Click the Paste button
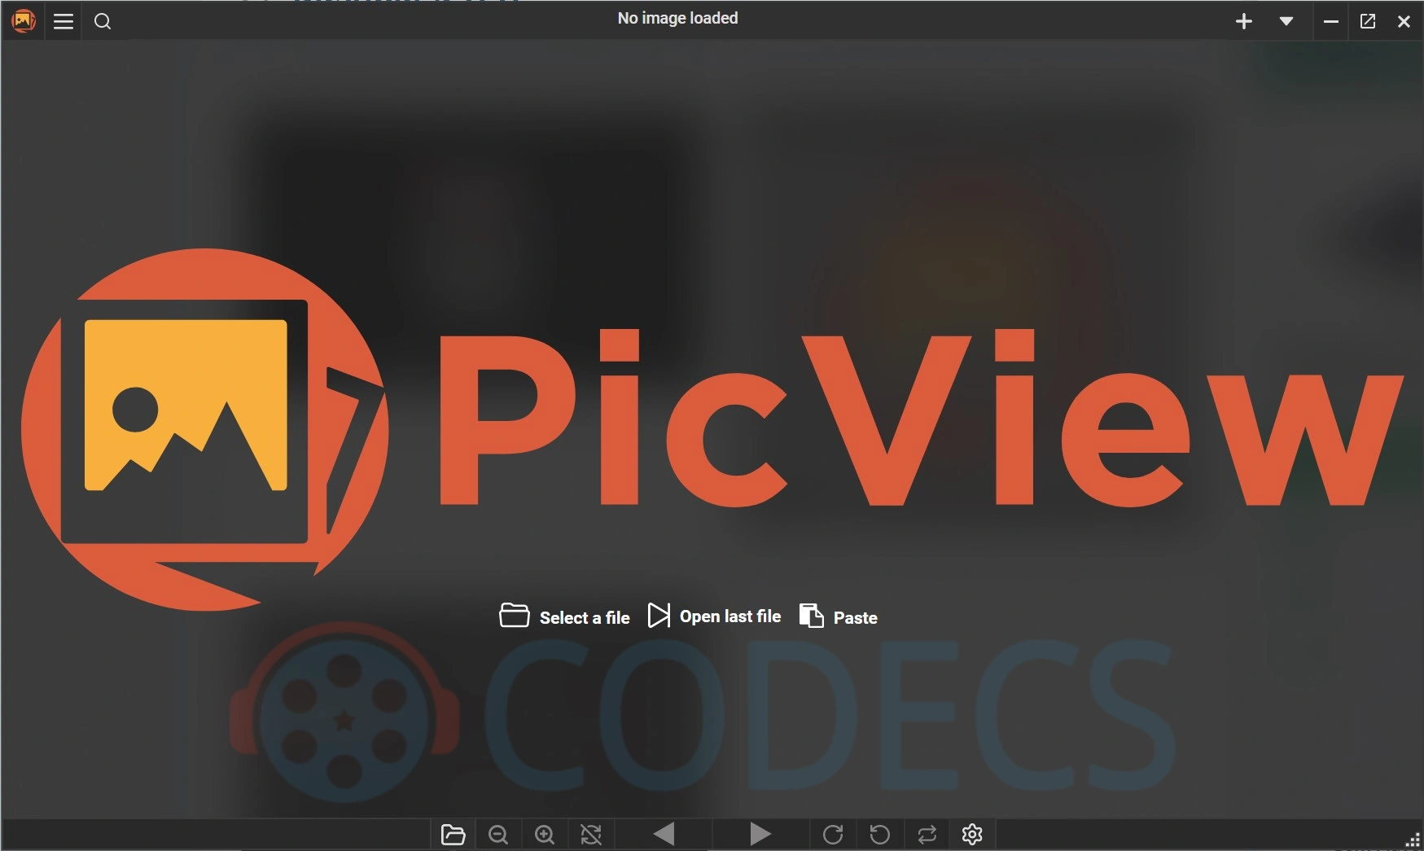 (x=839, y=616)
